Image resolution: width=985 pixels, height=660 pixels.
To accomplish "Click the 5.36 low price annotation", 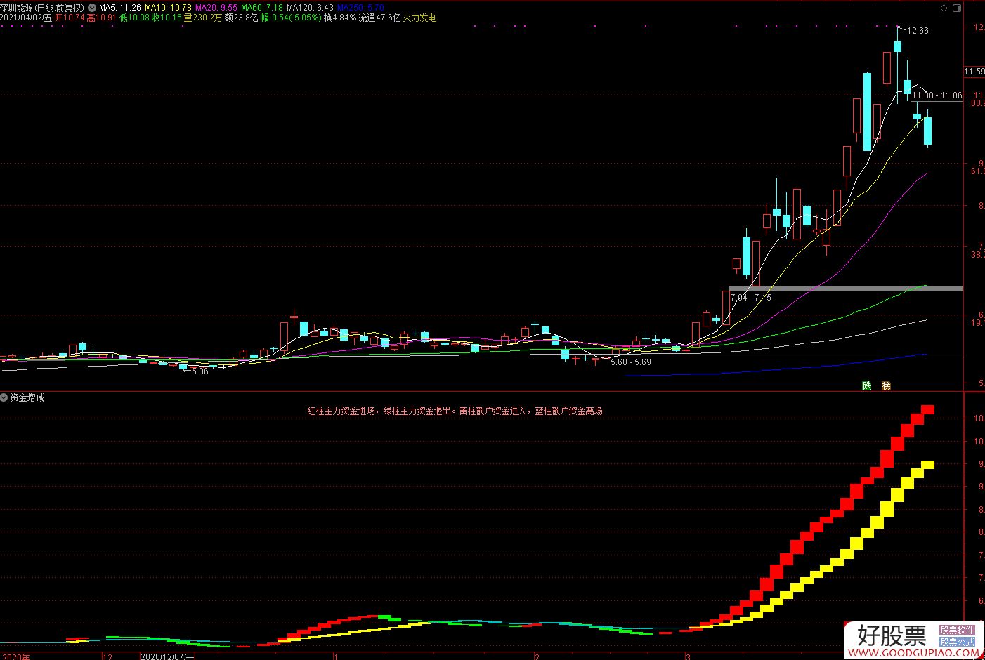I will (x=200, y=371).
